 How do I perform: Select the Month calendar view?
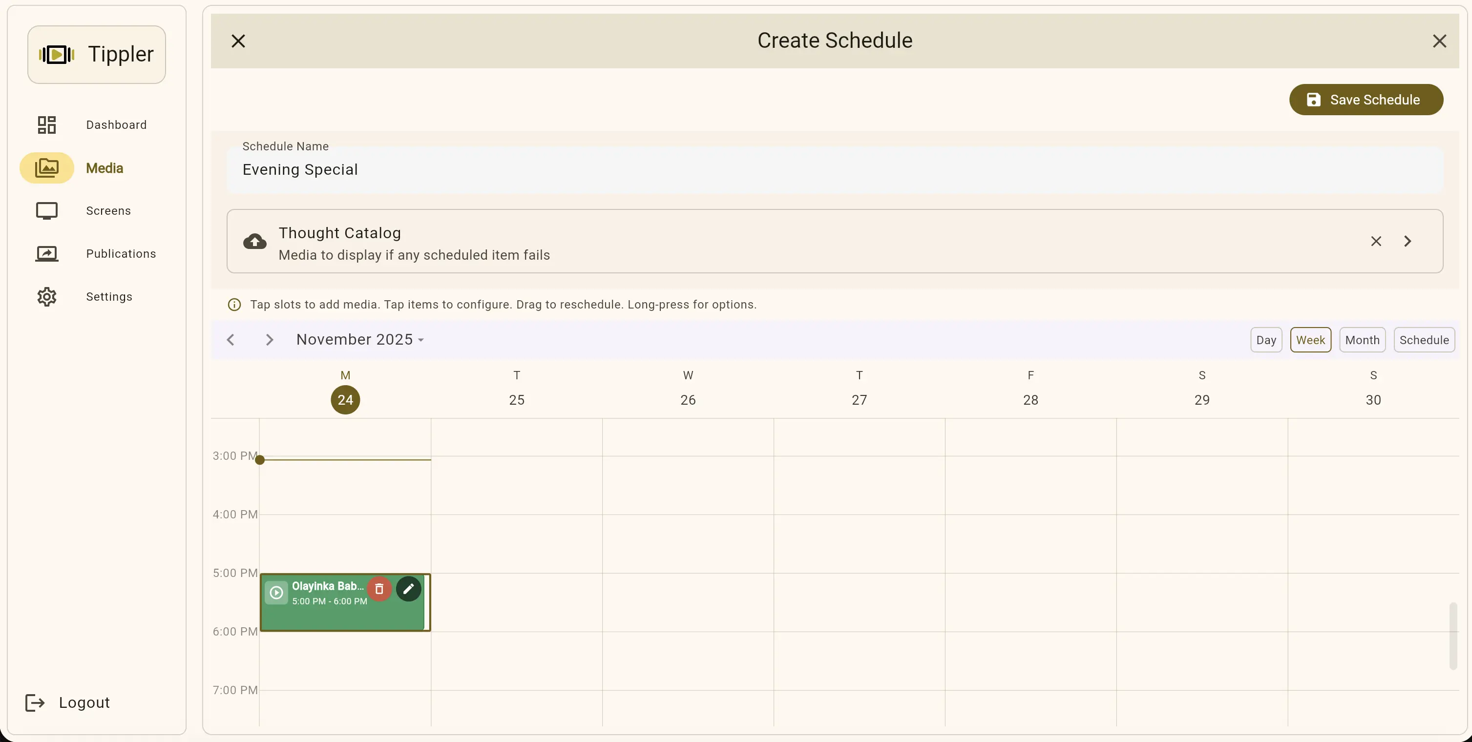tap(1362, 340)
